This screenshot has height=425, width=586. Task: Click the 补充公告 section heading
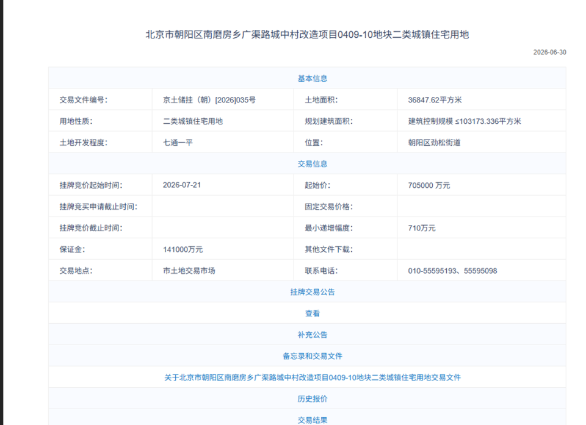[x=313, y=335]
